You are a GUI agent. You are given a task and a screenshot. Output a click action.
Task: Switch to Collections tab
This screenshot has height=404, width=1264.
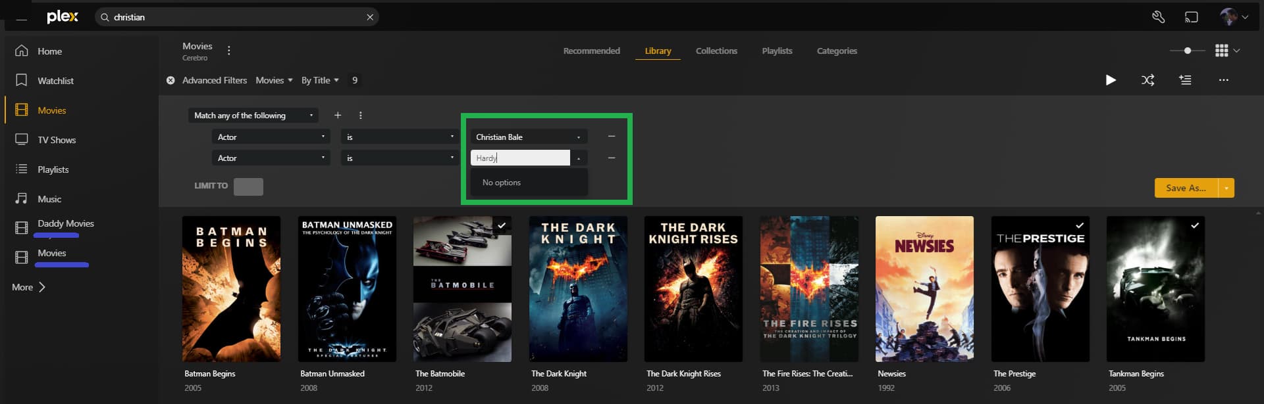716,51
